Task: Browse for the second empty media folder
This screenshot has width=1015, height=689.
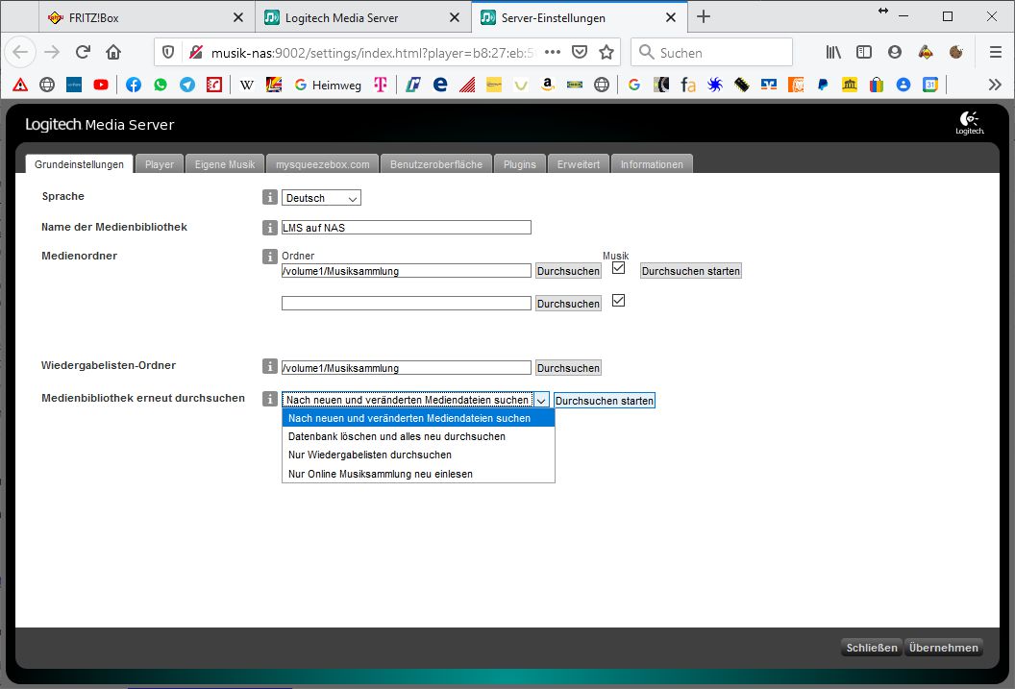Action: [x=568, y=304]
